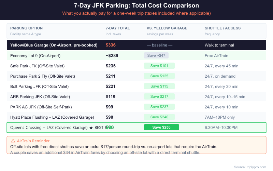
Task: Click the Save $246 badge
Action: point(159,117)
